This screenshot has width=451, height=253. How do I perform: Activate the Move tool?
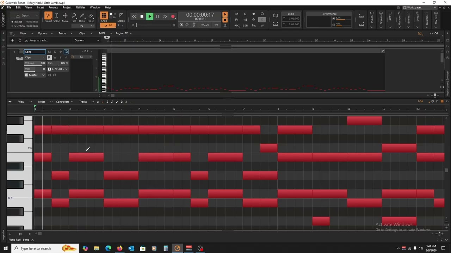pos(65,15)
